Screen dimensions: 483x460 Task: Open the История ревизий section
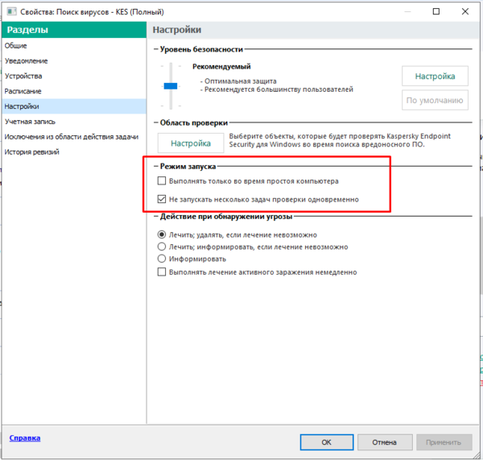pos(74,151)
